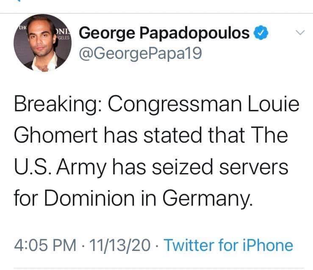
Task: Open the George Papadopoulos display name
Action: click(x=164, y=33)
